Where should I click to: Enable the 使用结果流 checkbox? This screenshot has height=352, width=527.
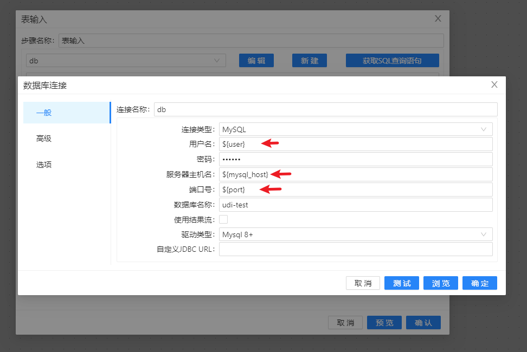coord(223,219)
